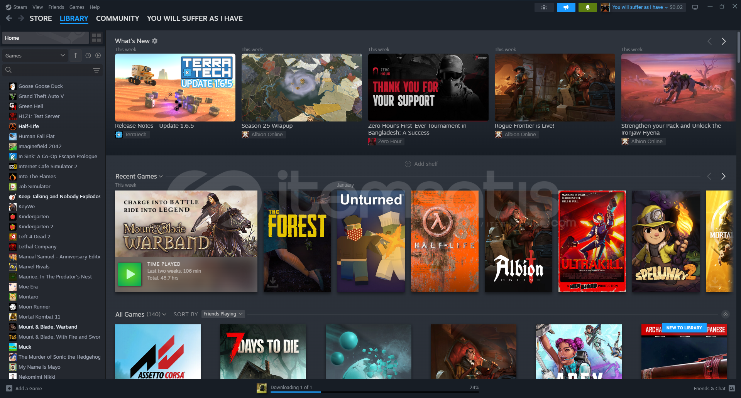Show previous What's New items arrow

tap(709, 41)
